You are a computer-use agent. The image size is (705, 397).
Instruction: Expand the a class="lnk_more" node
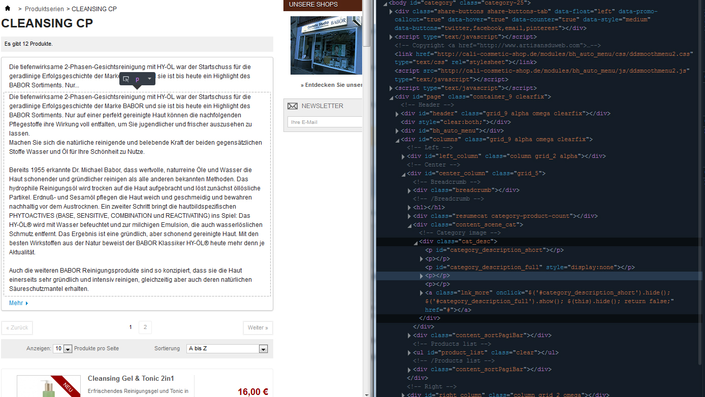click(x=421, y=293)
